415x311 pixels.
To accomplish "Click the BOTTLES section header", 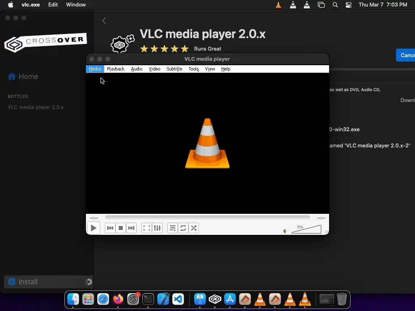I will [x=18, y=96].
